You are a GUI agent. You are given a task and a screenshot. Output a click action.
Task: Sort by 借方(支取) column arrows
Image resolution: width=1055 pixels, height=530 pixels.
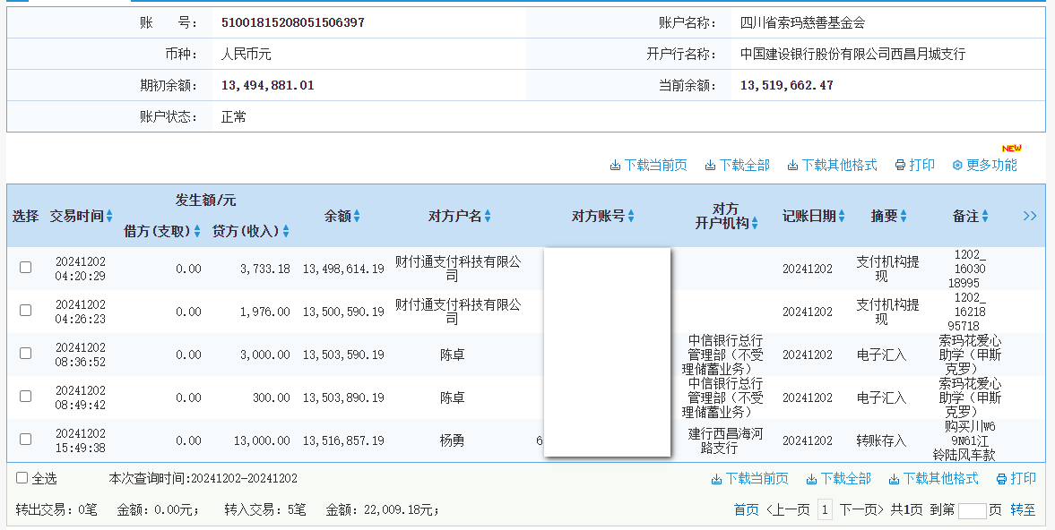tap(197, 231)
